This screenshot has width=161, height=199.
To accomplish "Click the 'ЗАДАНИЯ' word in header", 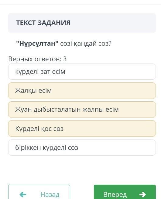I will point(54,23).
